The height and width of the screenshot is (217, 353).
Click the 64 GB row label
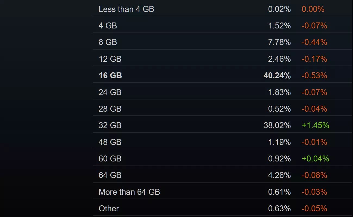click(110, 175)
